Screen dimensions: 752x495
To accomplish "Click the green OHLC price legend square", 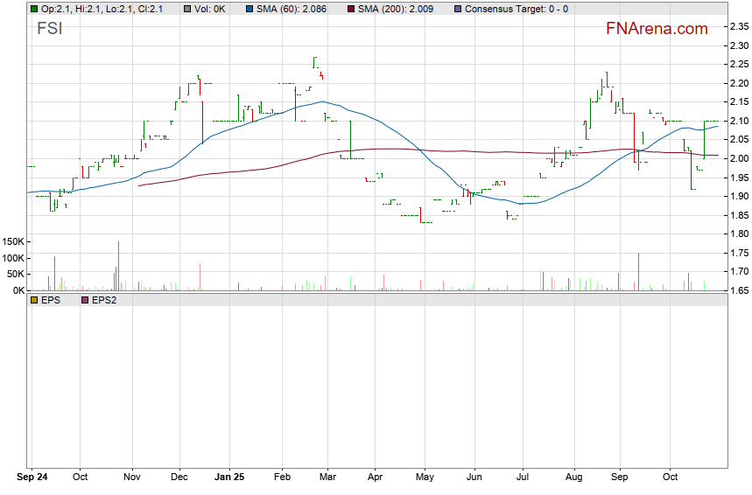I will (34, 9).
